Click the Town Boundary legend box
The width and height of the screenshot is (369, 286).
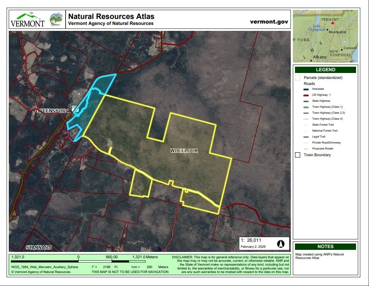coord(298,155)
